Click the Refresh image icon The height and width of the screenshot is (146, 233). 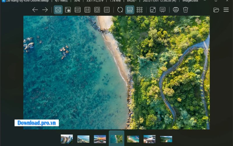pyautogui.click(x=120, y=10)
